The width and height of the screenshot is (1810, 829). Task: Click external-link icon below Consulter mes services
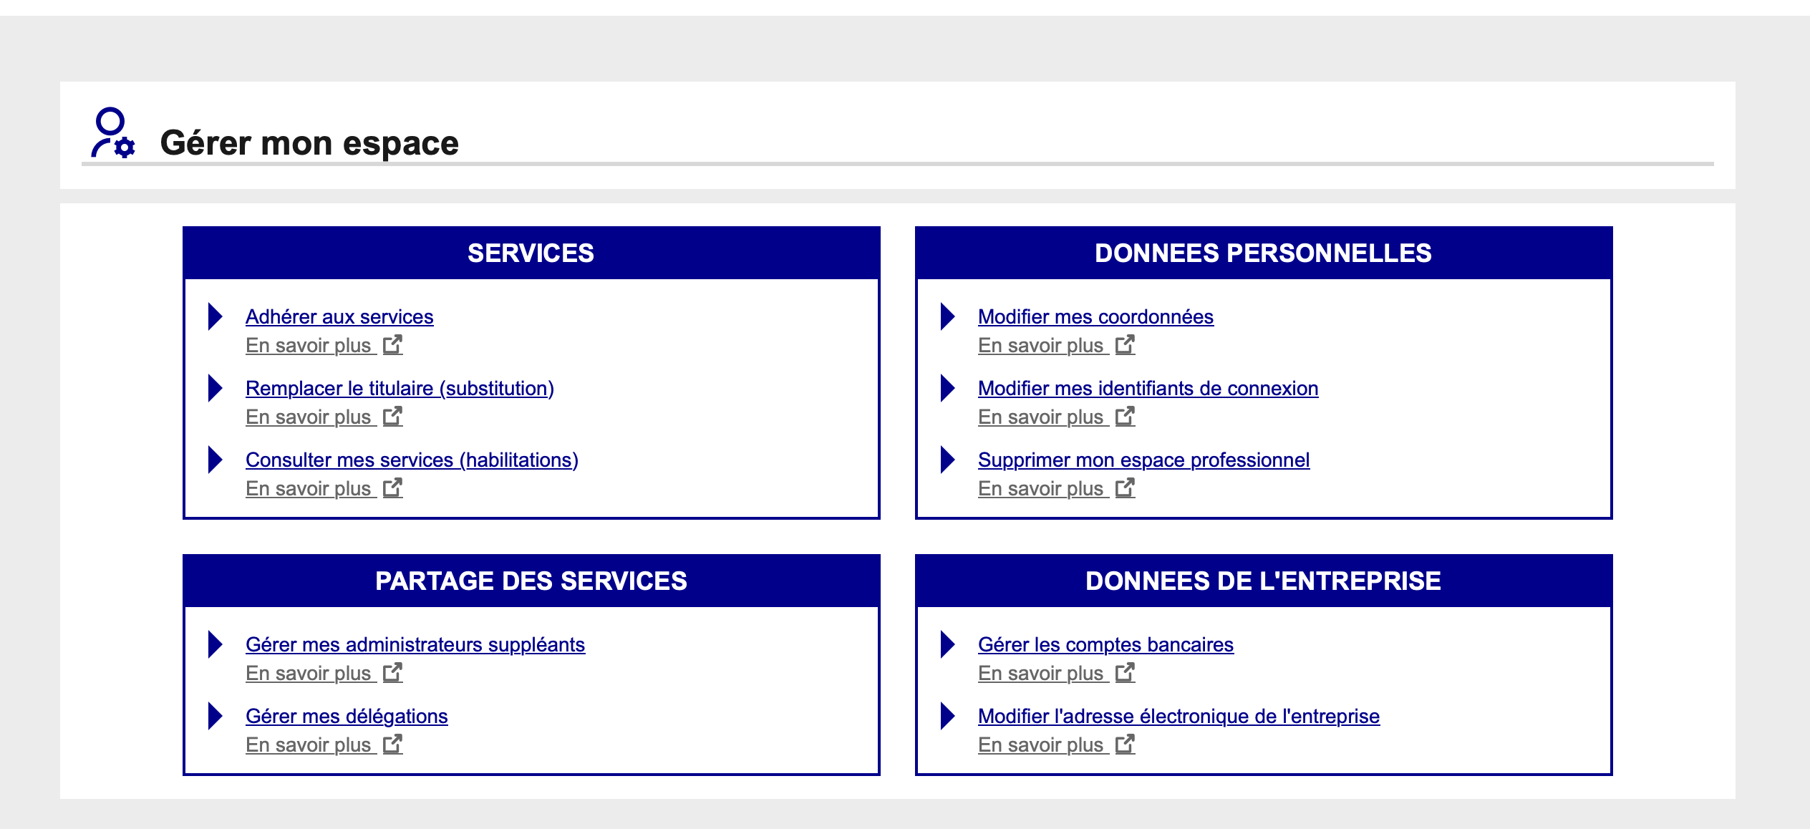[393, 488]
